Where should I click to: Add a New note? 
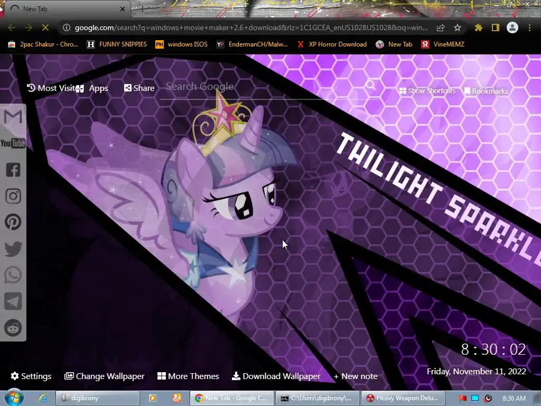[356, 376]
